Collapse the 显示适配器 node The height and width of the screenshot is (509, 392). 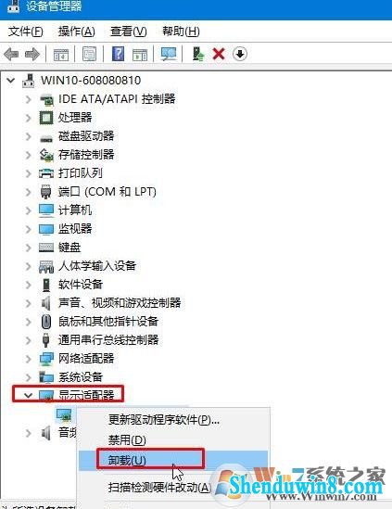click(x=28, y=395)
